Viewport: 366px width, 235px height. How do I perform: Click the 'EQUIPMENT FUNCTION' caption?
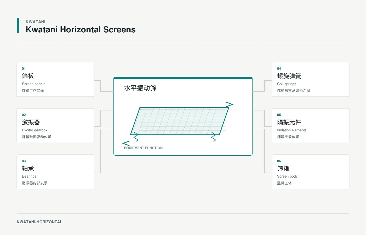coord(143,148)
